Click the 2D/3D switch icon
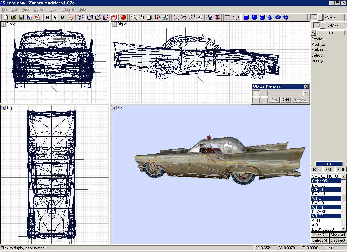The height and width of the screenshot is (252, 347). click(209, 17)
